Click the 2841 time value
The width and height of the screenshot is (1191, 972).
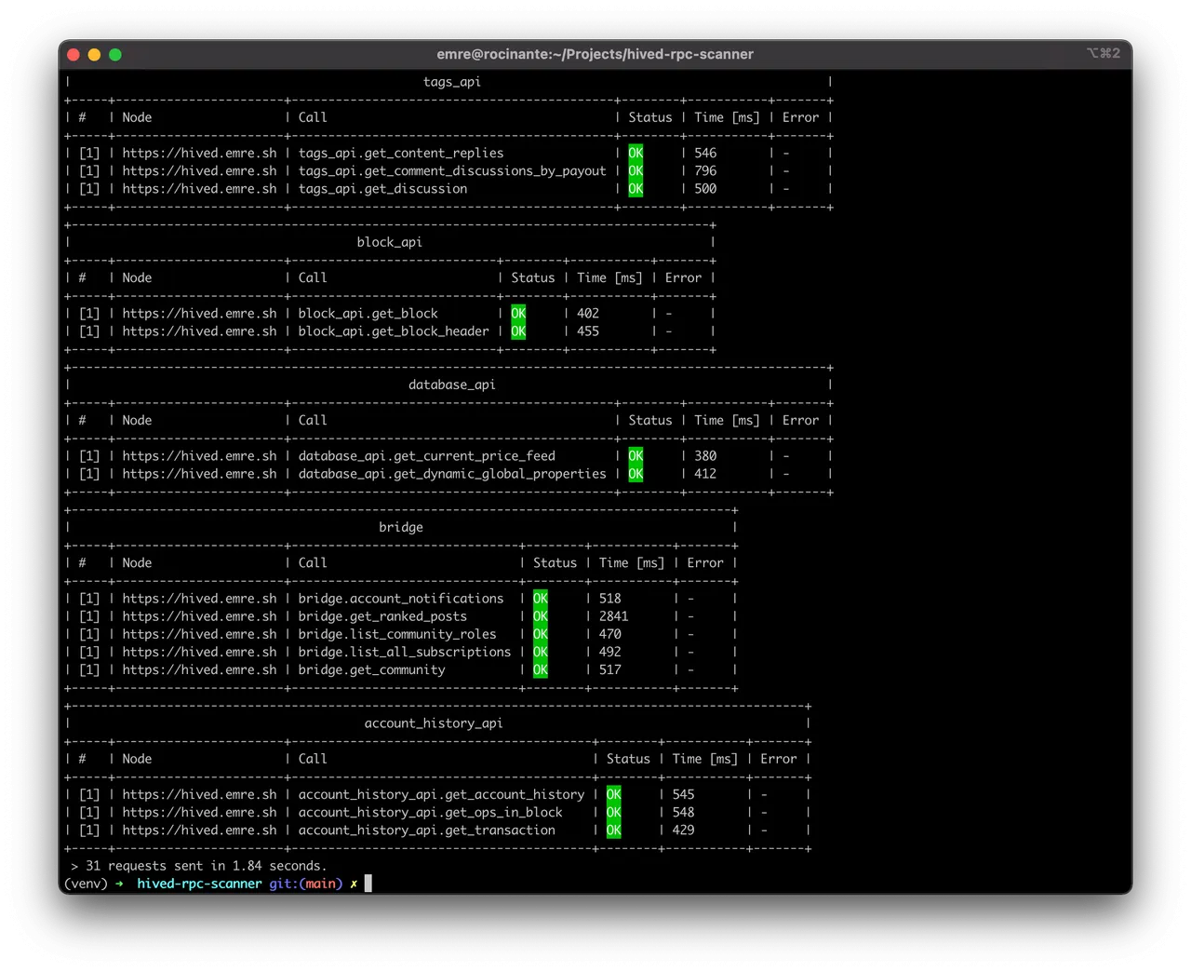(x=614, y=615)
